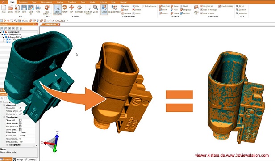Select the Pan control
The image size is (275, 161).
click(71, 9)
